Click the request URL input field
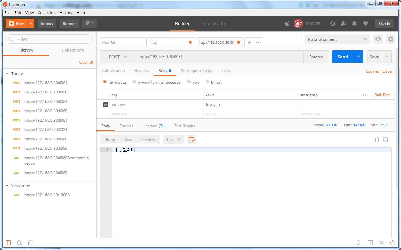 tap(220, 57)
